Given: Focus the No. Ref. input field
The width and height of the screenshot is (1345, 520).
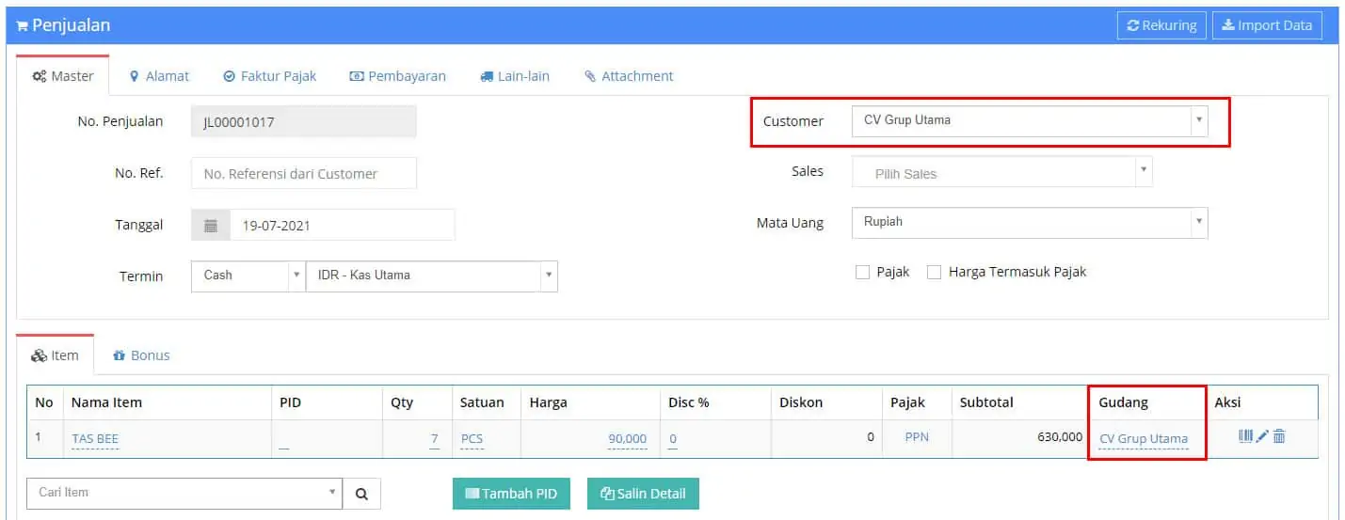Looking at the screenshot, I should pos(304,173).
